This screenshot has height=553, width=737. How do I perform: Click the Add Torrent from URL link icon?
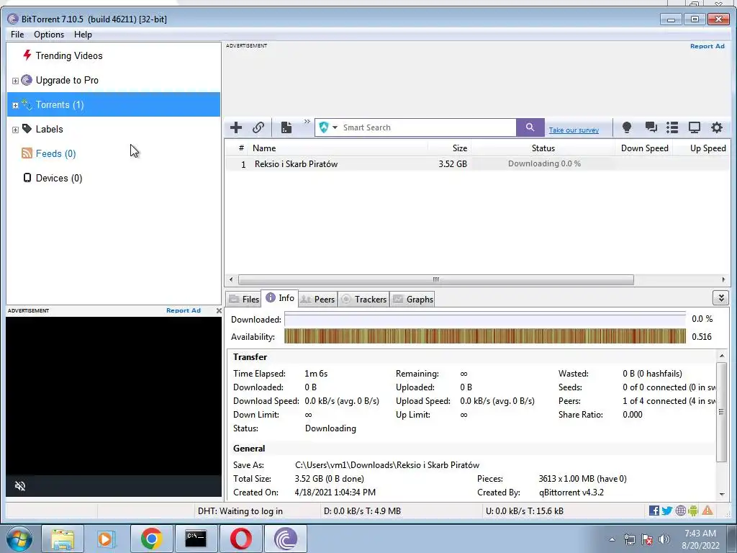(x=258, y=127)
